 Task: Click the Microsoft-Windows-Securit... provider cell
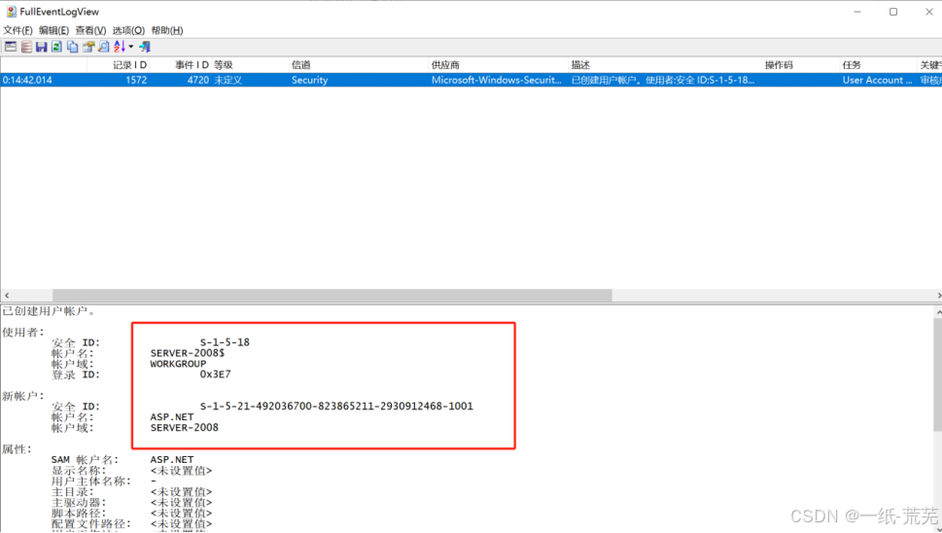click(x=496, y=80)
